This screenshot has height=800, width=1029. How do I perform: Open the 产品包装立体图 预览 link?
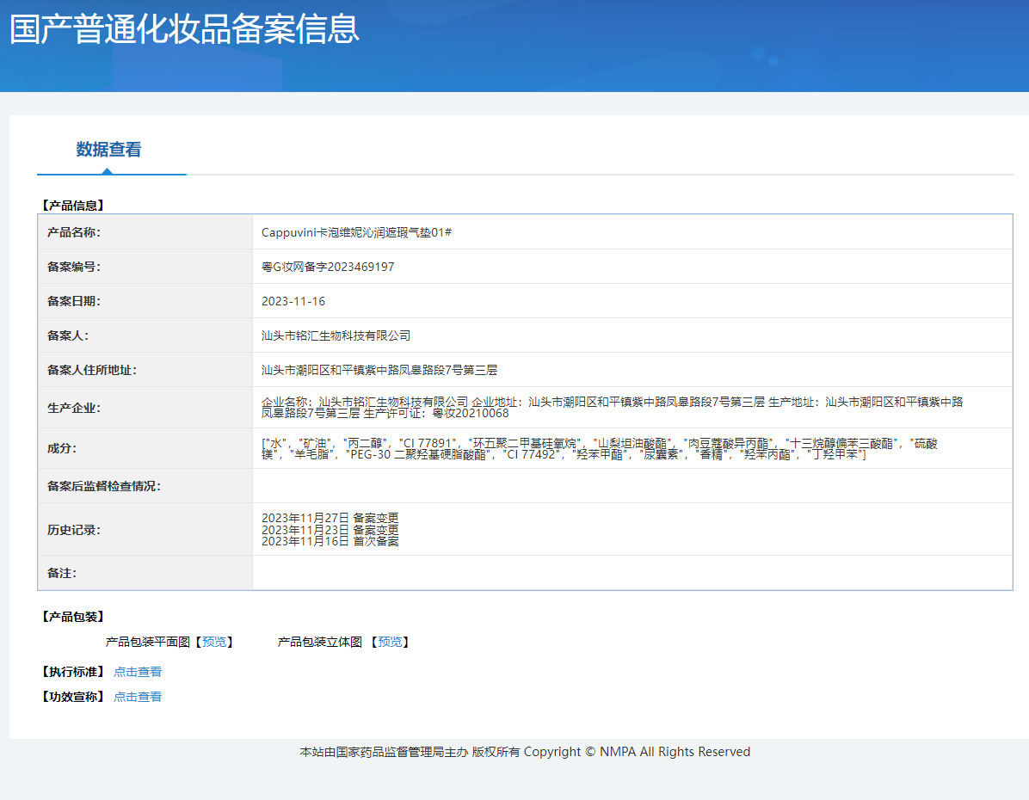390,642
